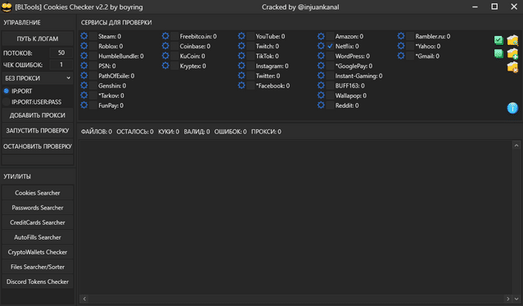Image resolution: width=523 pixels, height=306 pixels.
Task: Enable the Steam service checkbox
Action: point(93,36)
